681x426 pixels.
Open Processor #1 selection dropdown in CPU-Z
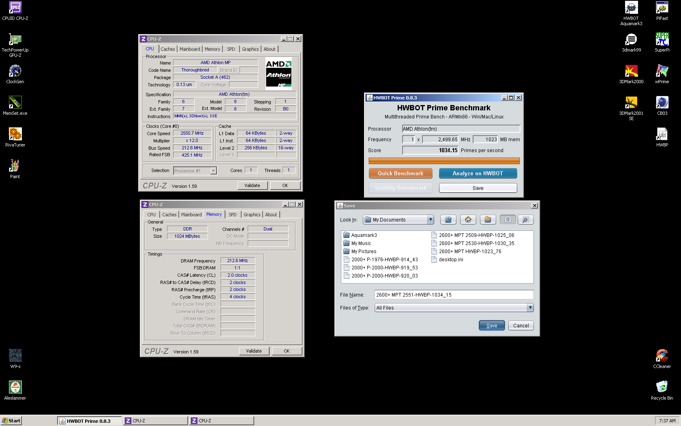tap(195, 171)
